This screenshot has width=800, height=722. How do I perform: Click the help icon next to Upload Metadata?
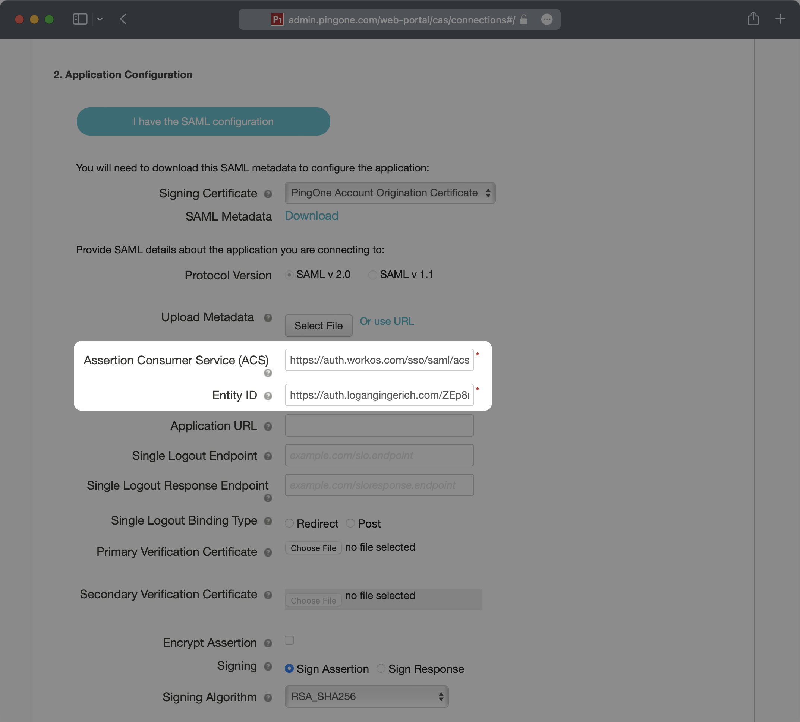268,317
